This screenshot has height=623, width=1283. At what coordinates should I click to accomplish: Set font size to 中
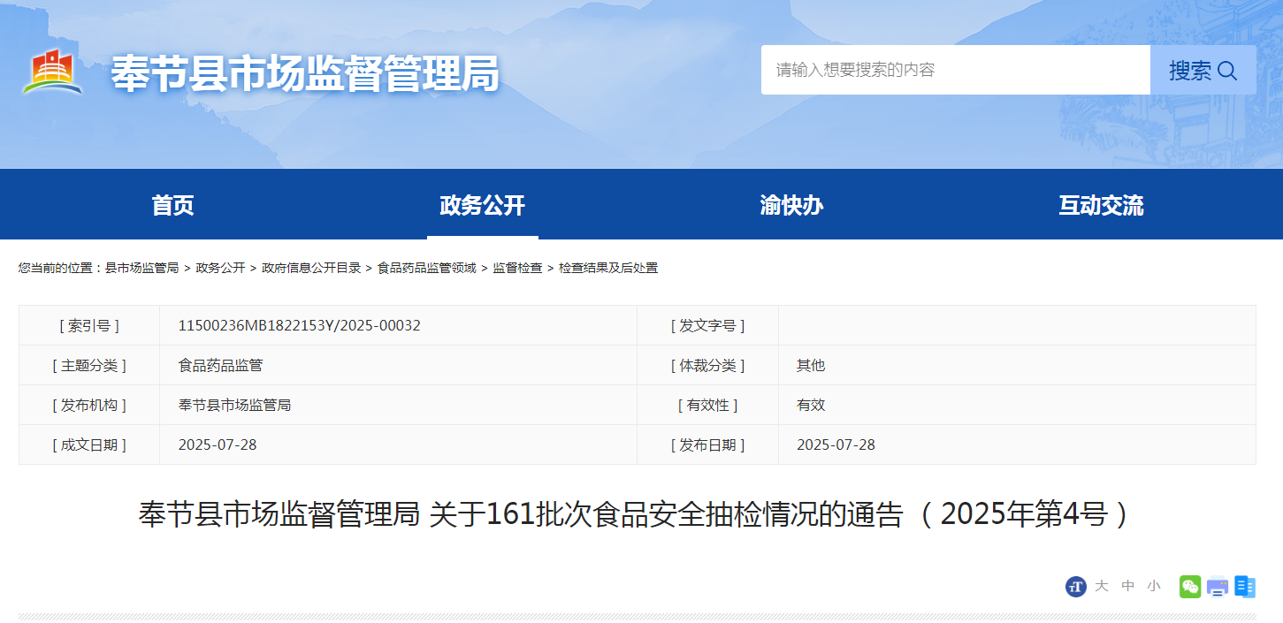[x=1127, y=586]
